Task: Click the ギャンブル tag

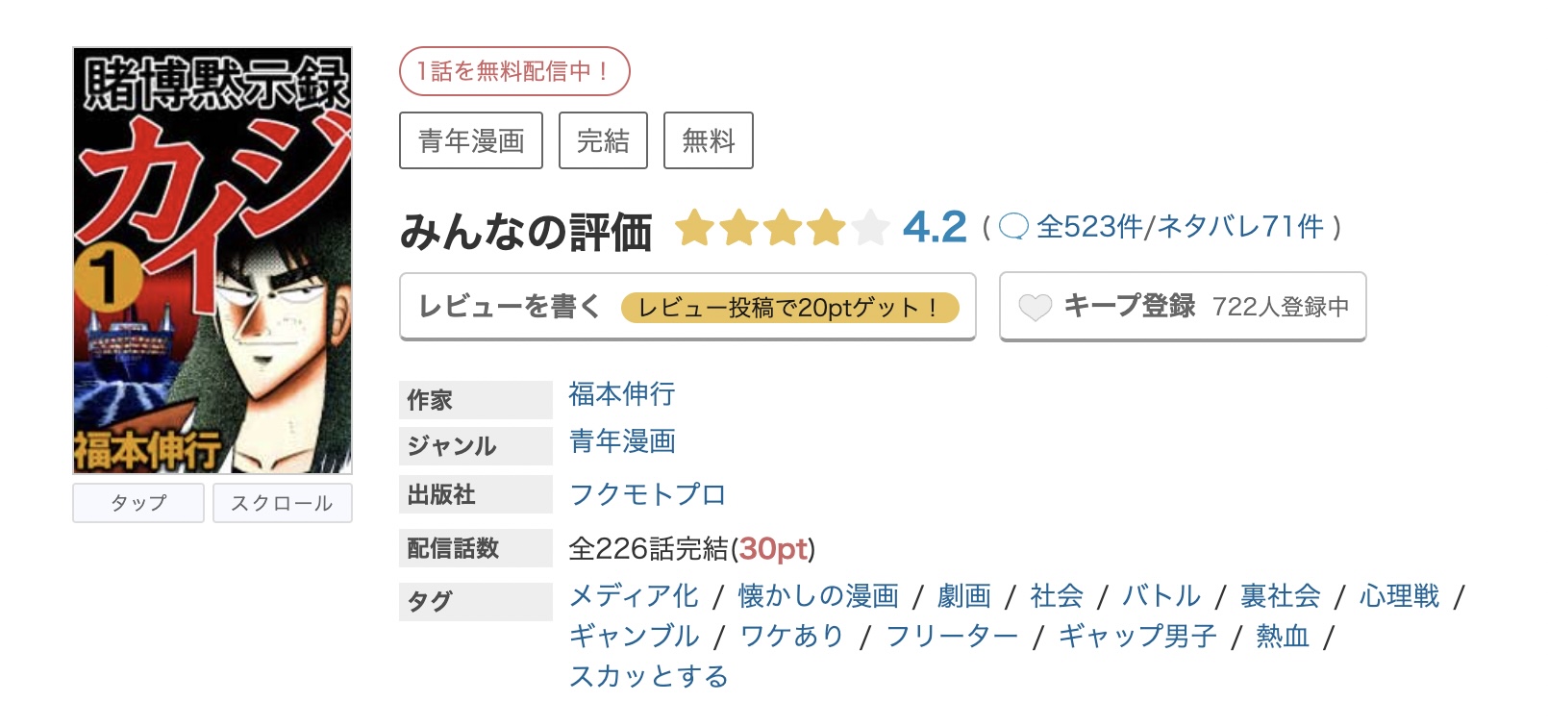Action: [636, 636]
